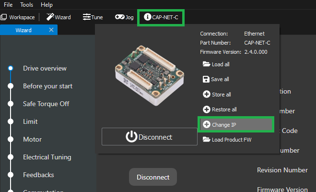The height and width of the screenshot is (192, 316).
Task: Click Save all disk option
Action: point(216,79)
